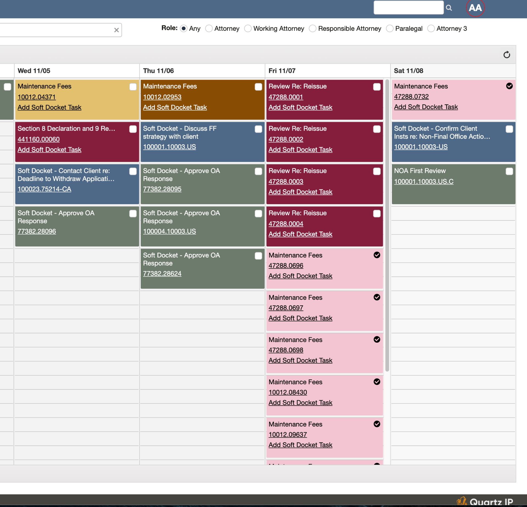
Task: Clear the filter field with X icon
Action: click(116, 30)
